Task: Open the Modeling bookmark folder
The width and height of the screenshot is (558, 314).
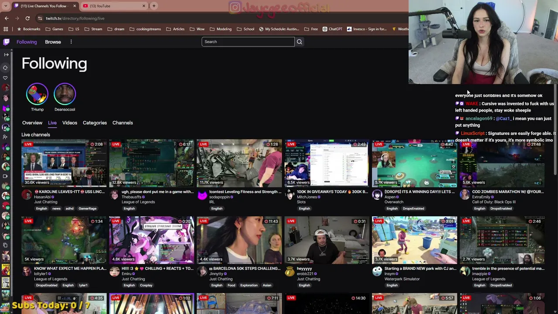Action: pyautogui.click(x=221, y=29)
